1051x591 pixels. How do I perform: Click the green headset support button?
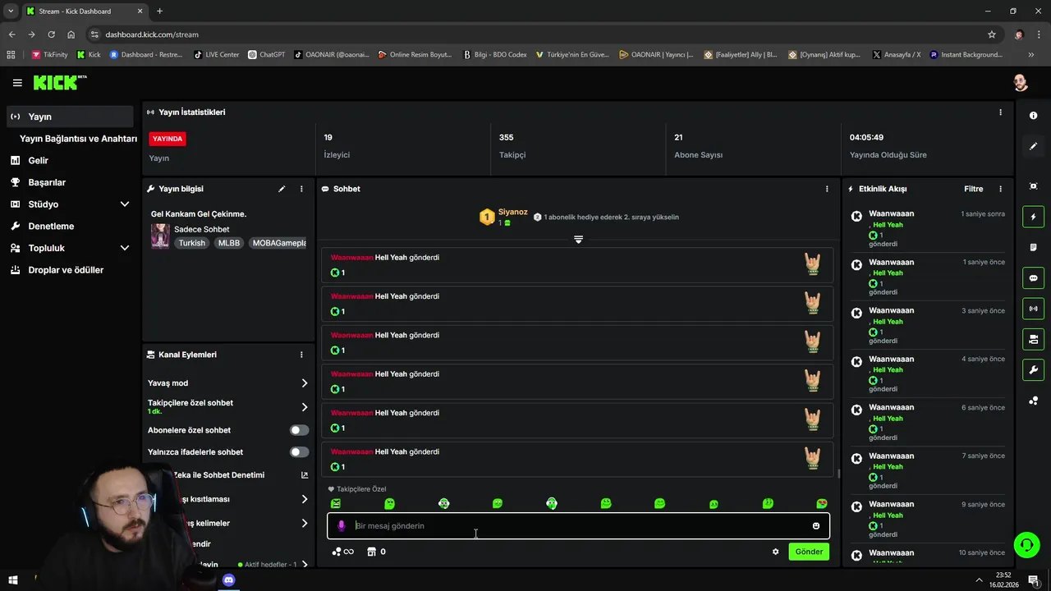(x=1026, y=544)
